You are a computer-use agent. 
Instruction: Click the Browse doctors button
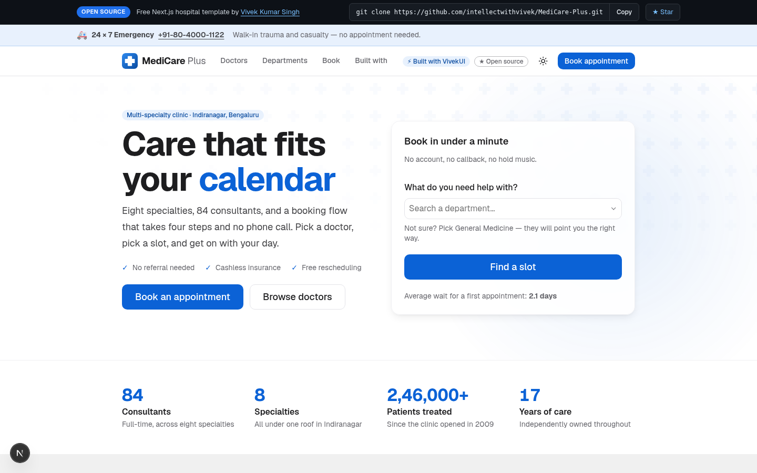pos(298,297)
